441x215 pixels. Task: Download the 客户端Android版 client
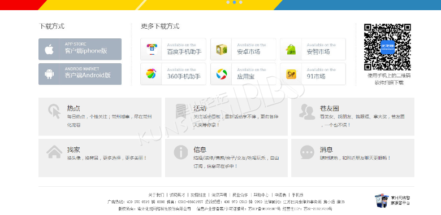pyautogui.click(x=80, y=74)
